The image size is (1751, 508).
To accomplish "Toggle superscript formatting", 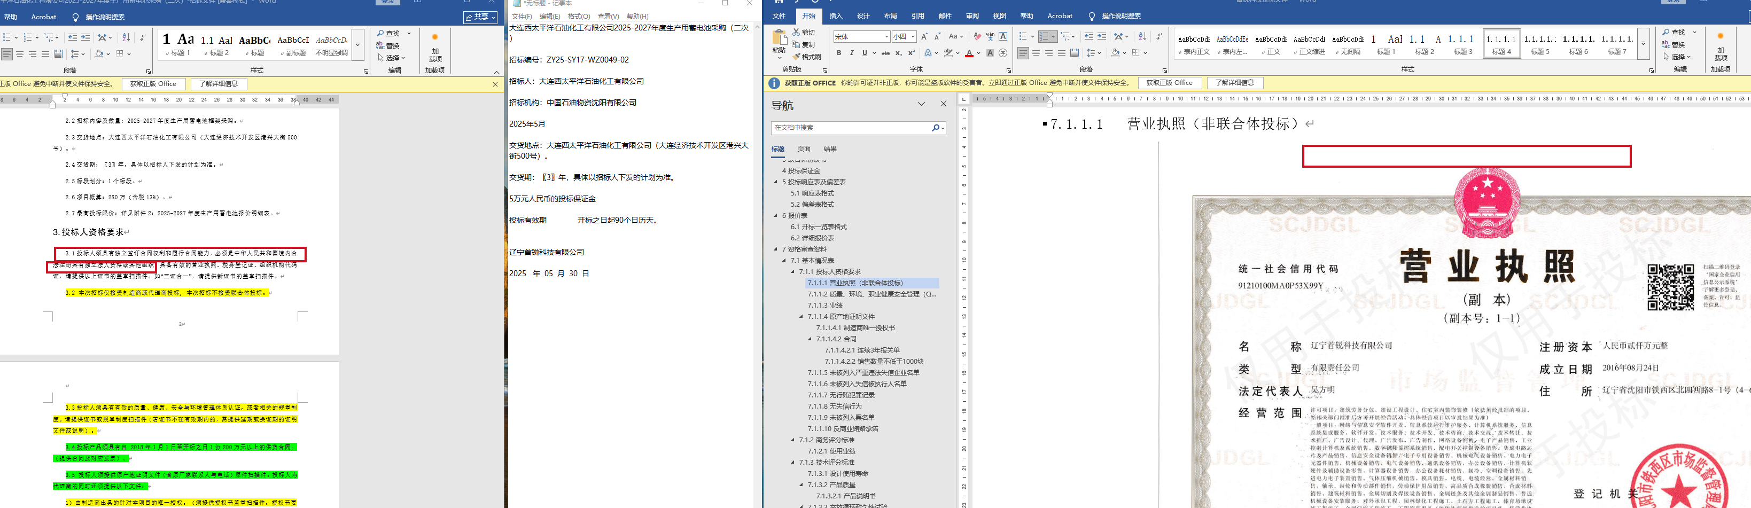I will (x=912, y=53).
